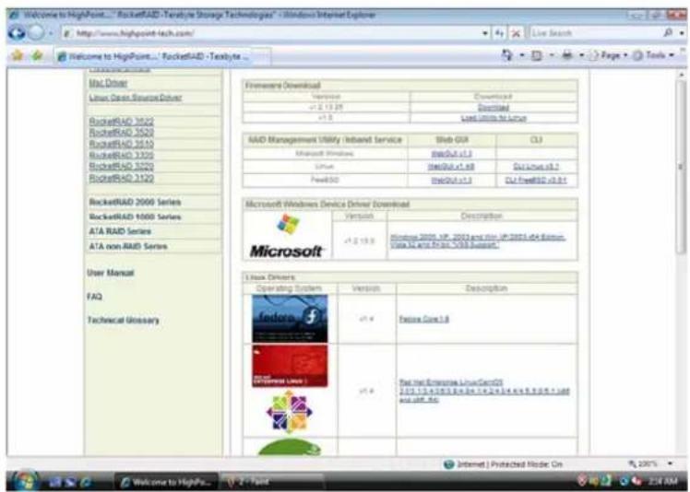Click the Print icon in the command bar
Image resolution: width=690 pixels, height=492 pixels.
[x=567, y=55]
